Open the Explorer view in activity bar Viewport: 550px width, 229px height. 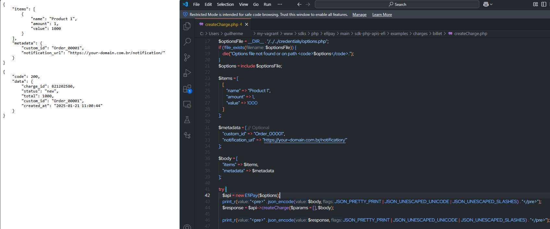pos(187,26)
